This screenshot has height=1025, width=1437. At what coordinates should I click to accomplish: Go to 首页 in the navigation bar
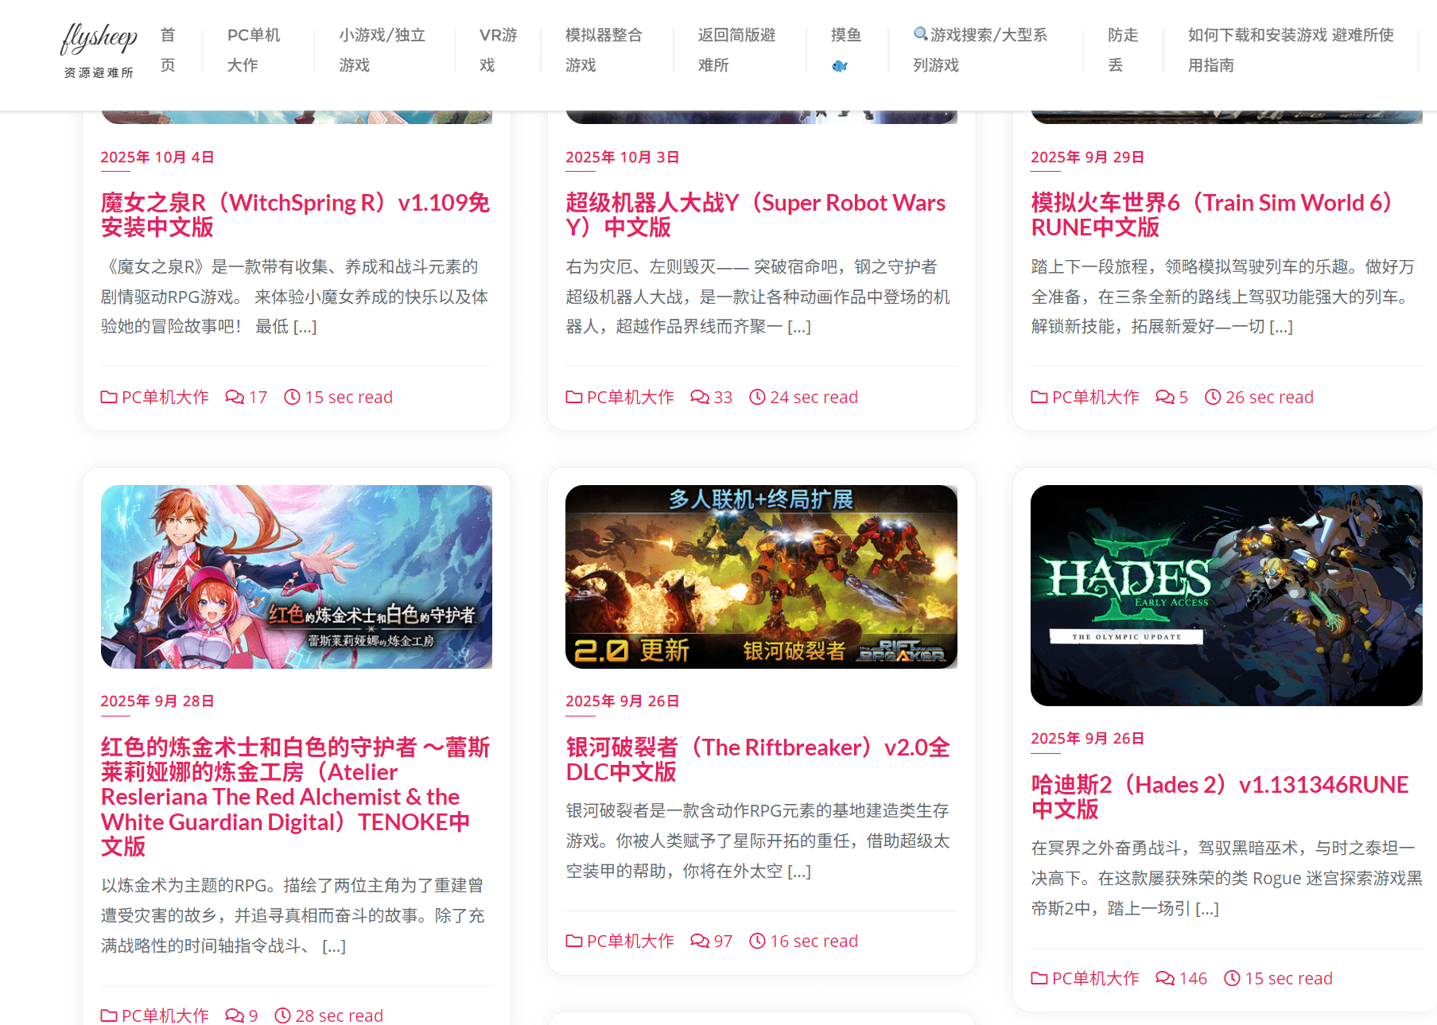point(167,49)
